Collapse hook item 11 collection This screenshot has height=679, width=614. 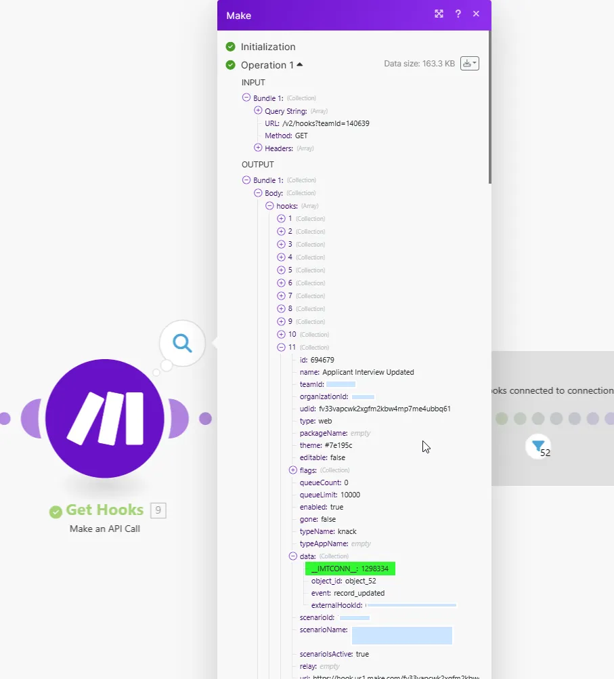(281, 348)
